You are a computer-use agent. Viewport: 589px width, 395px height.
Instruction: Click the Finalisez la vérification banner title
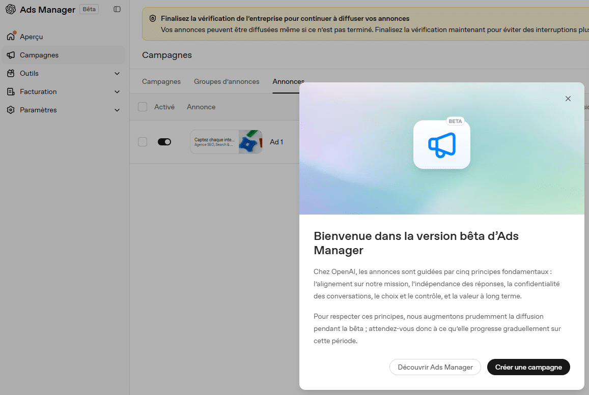[x=285, y=18]
